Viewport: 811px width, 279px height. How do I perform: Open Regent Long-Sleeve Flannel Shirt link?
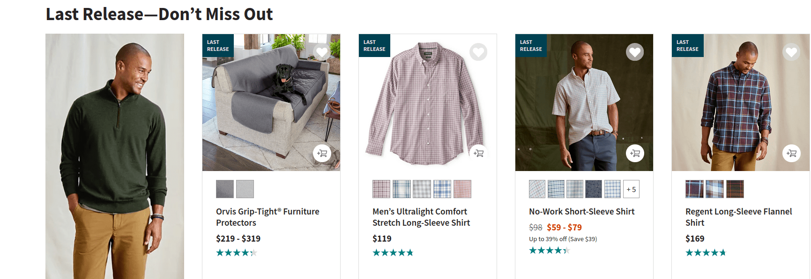pos(738,217)
